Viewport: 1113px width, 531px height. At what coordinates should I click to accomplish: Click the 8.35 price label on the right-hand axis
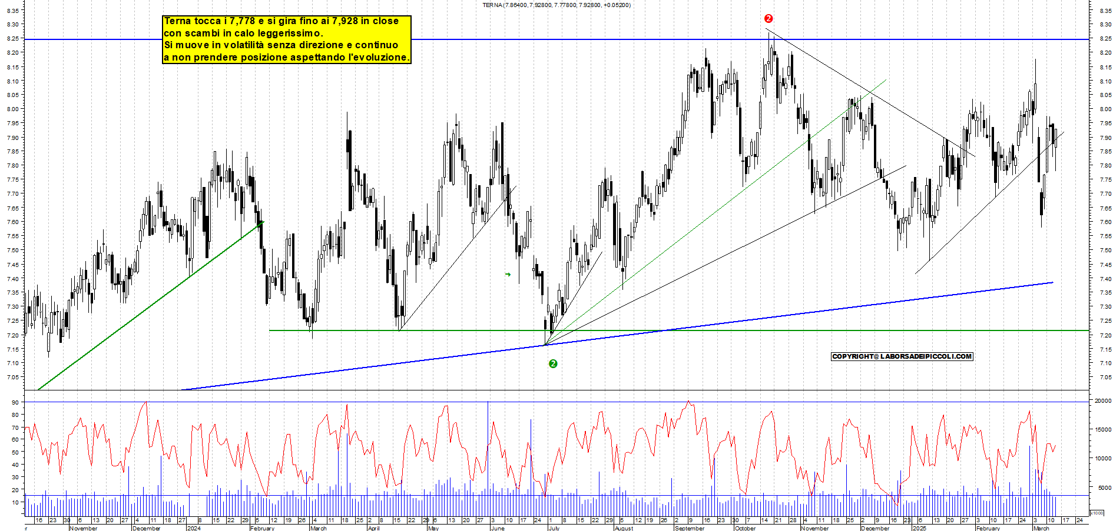(1105, 11)
